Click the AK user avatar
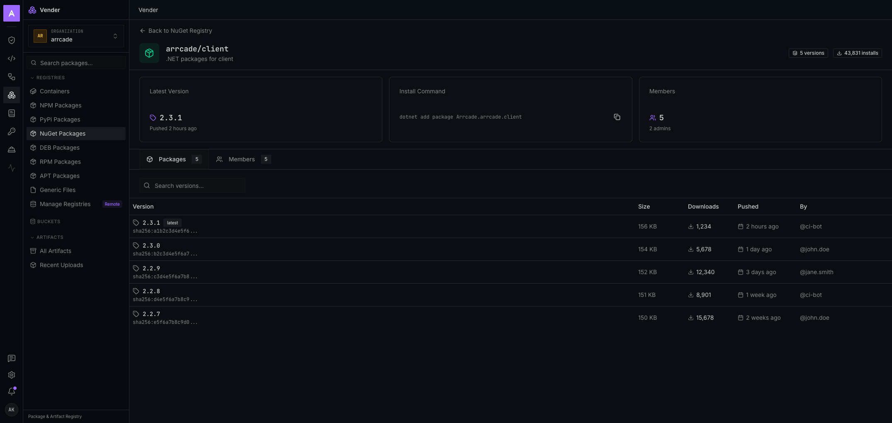This screenshot has width=892, height=423. point(12,410)
